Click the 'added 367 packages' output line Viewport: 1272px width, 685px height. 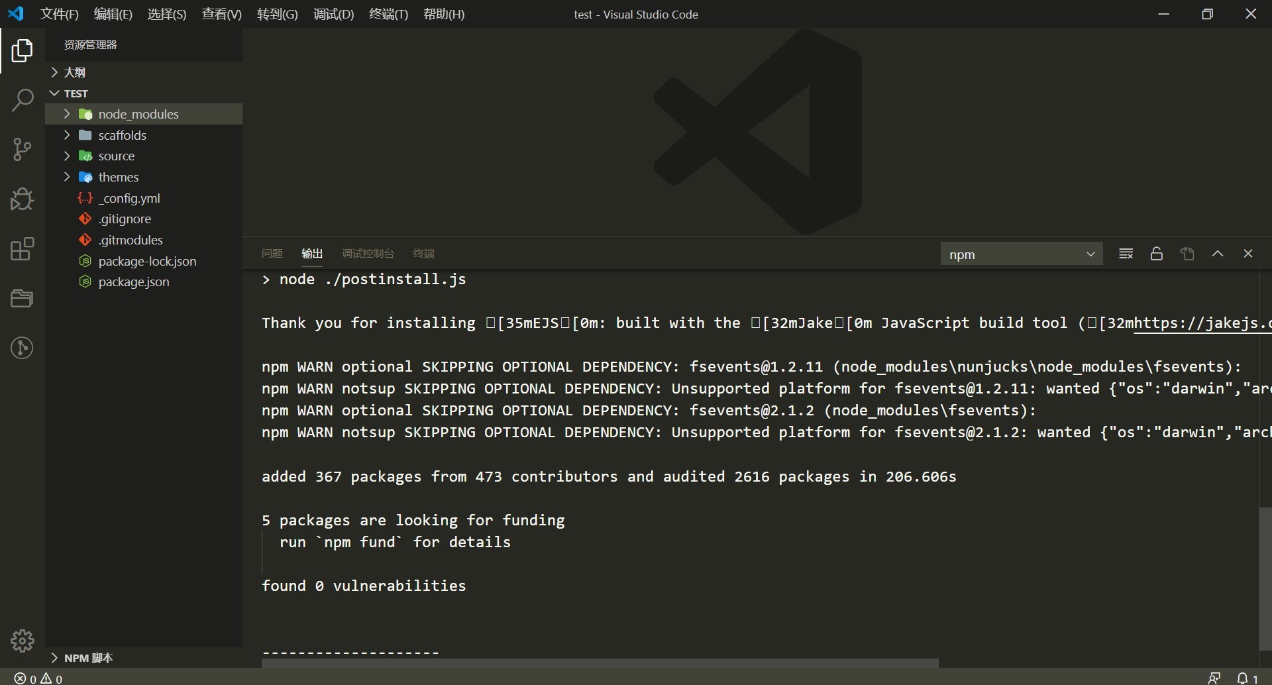point(609,476)
